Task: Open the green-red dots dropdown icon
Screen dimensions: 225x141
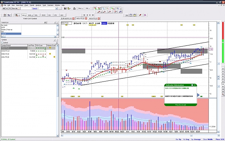Action: point(113,9)
